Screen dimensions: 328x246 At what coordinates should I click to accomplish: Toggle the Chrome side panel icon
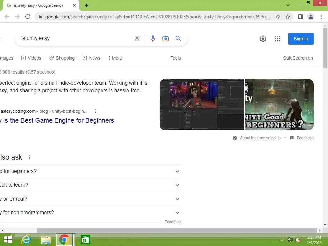click(300, 17)
